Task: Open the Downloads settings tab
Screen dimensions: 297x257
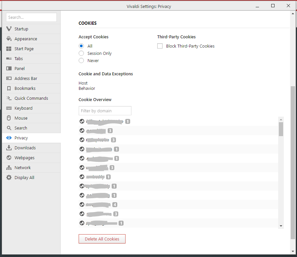Action: click(x=25, y=148)
